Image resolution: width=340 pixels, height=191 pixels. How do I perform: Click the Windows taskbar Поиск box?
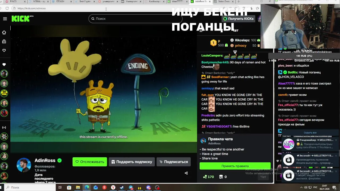[29, 187]
